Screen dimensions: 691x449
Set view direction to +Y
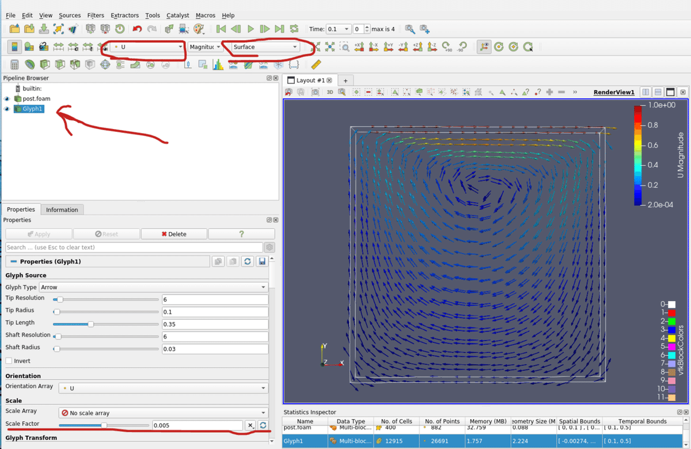(x=389, y=47)
